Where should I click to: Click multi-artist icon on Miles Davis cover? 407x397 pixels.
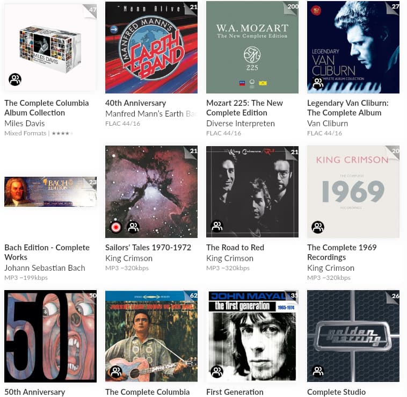pos(15,80)
